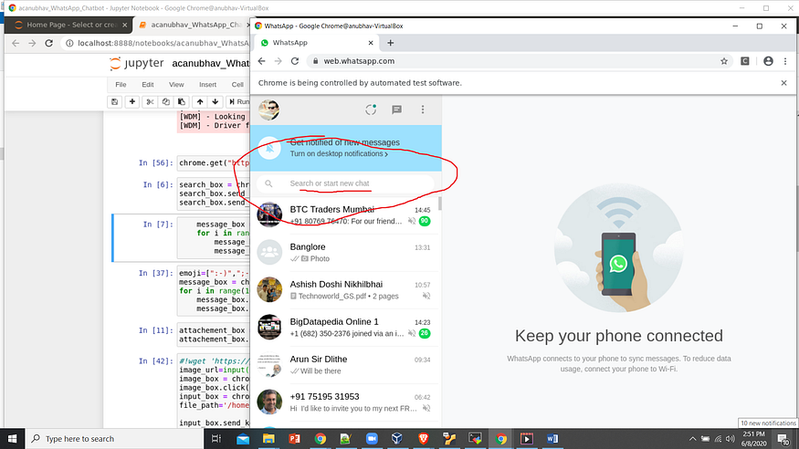This screenshot has width=799, height=449.
Task: Dismiss the automated test software infobar
Action: 783,83
